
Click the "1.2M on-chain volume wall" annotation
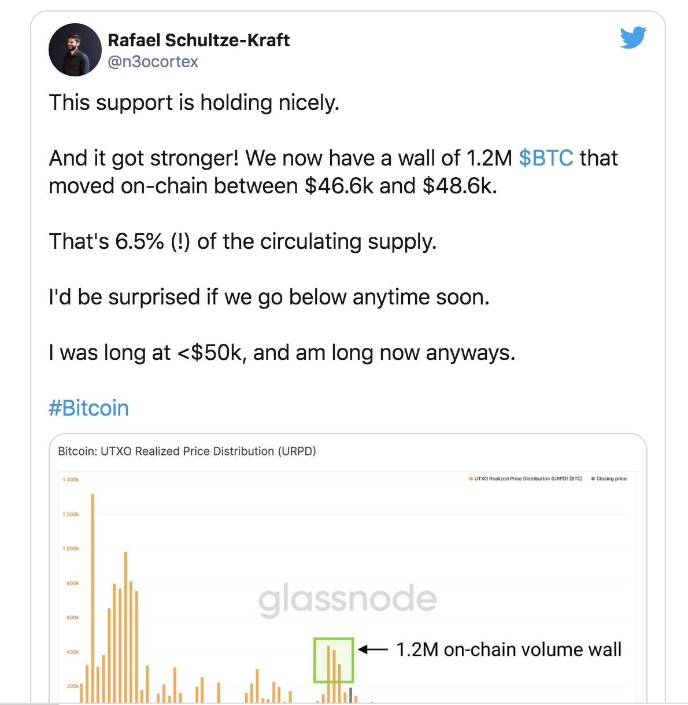509,649
